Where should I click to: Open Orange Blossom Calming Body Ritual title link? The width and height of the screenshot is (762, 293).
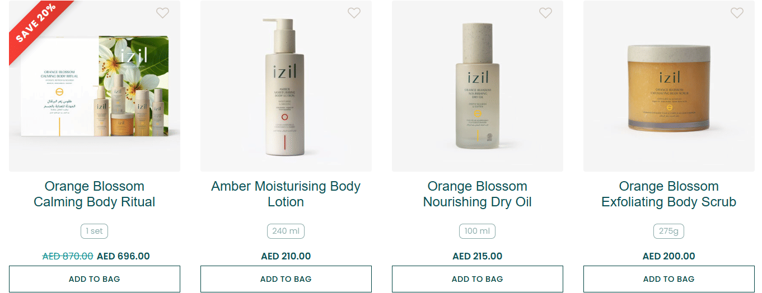(x=95, y=194)
